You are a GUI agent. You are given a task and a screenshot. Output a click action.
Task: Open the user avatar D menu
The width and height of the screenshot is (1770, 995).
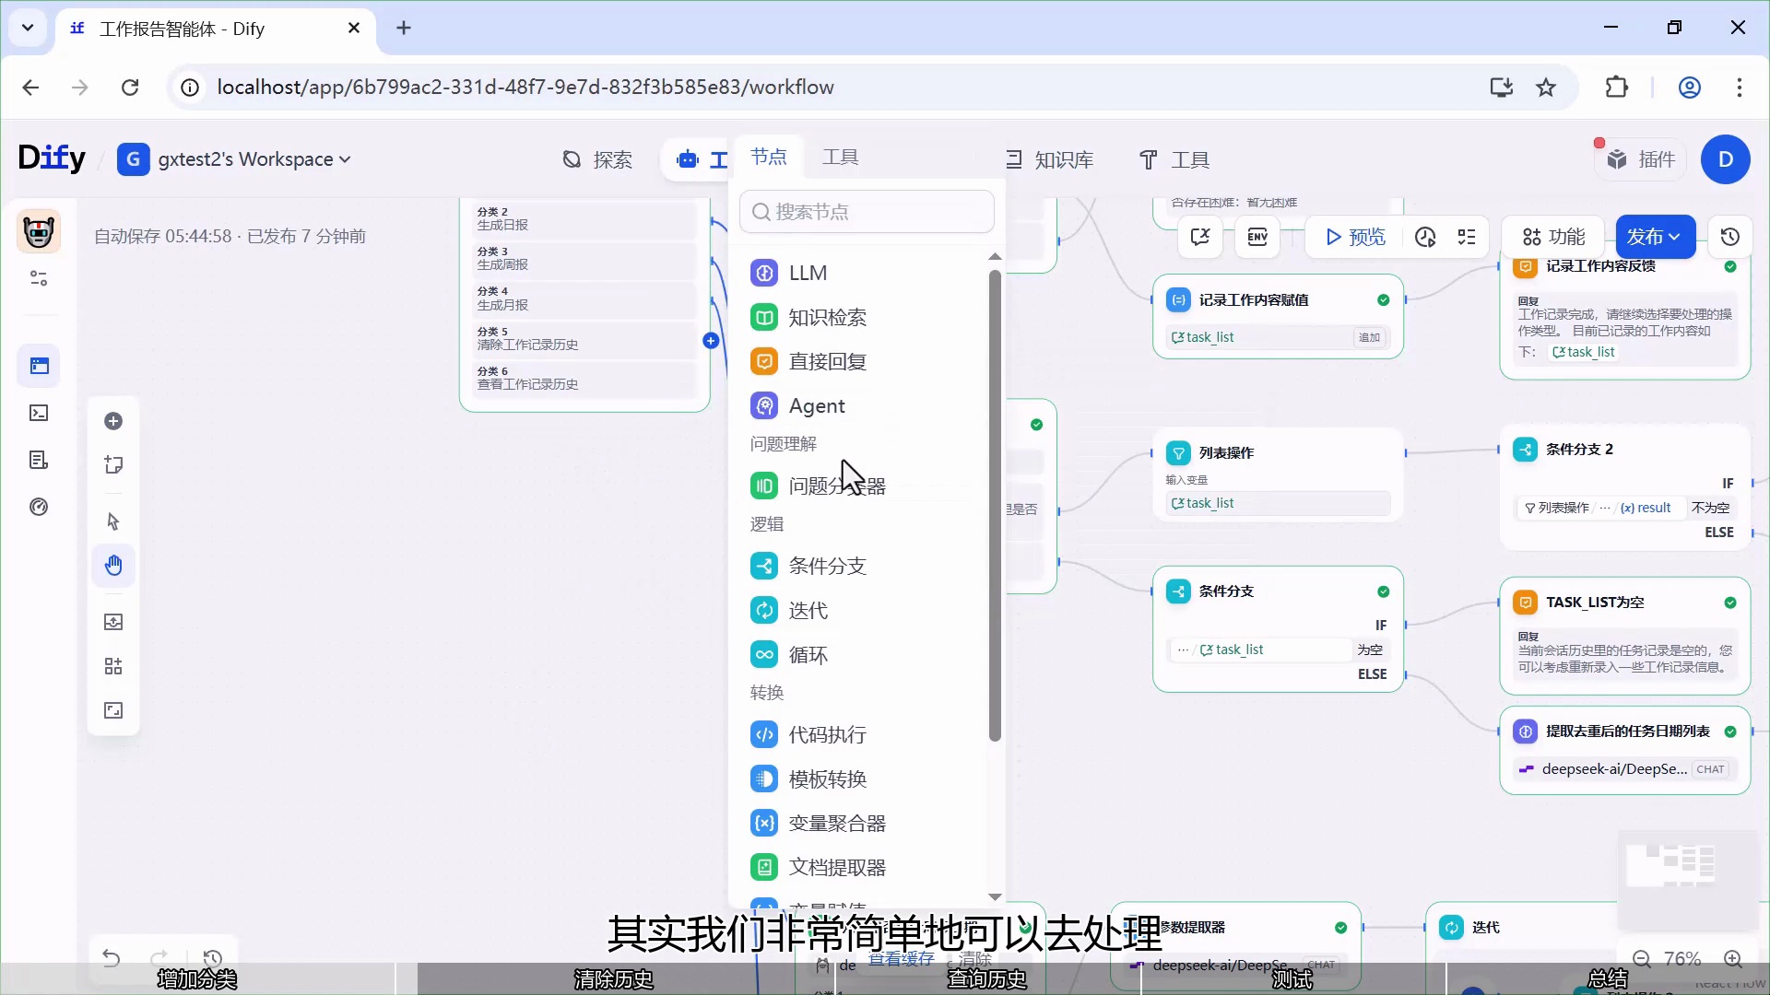(x=1726, y=159)
